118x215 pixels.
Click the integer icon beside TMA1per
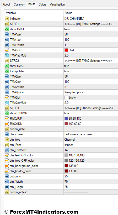pos(7,34)
